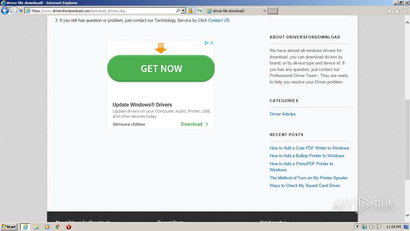Open Favorites star icon
The image size is (410, 231).
(397, 11)
